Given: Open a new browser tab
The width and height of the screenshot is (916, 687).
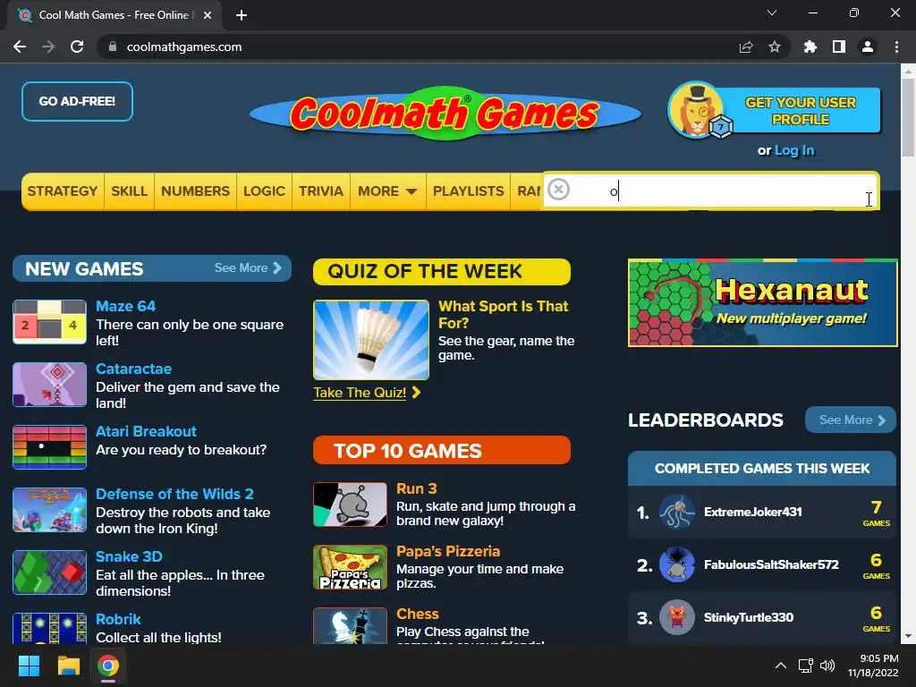Looking at the screenshot, I should pos(242,15).
